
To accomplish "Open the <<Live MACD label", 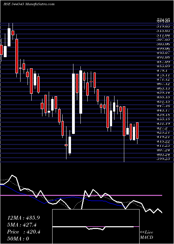I will click(147, 235).
